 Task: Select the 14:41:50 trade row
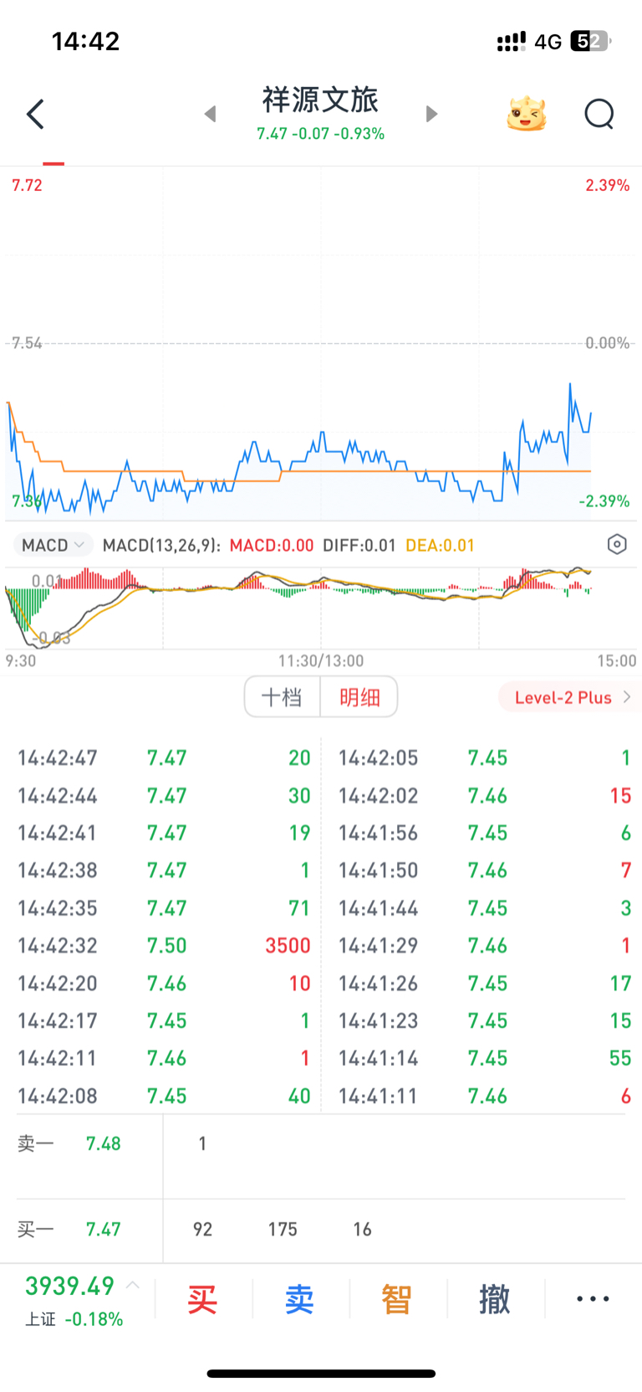(x=484, y=871)
